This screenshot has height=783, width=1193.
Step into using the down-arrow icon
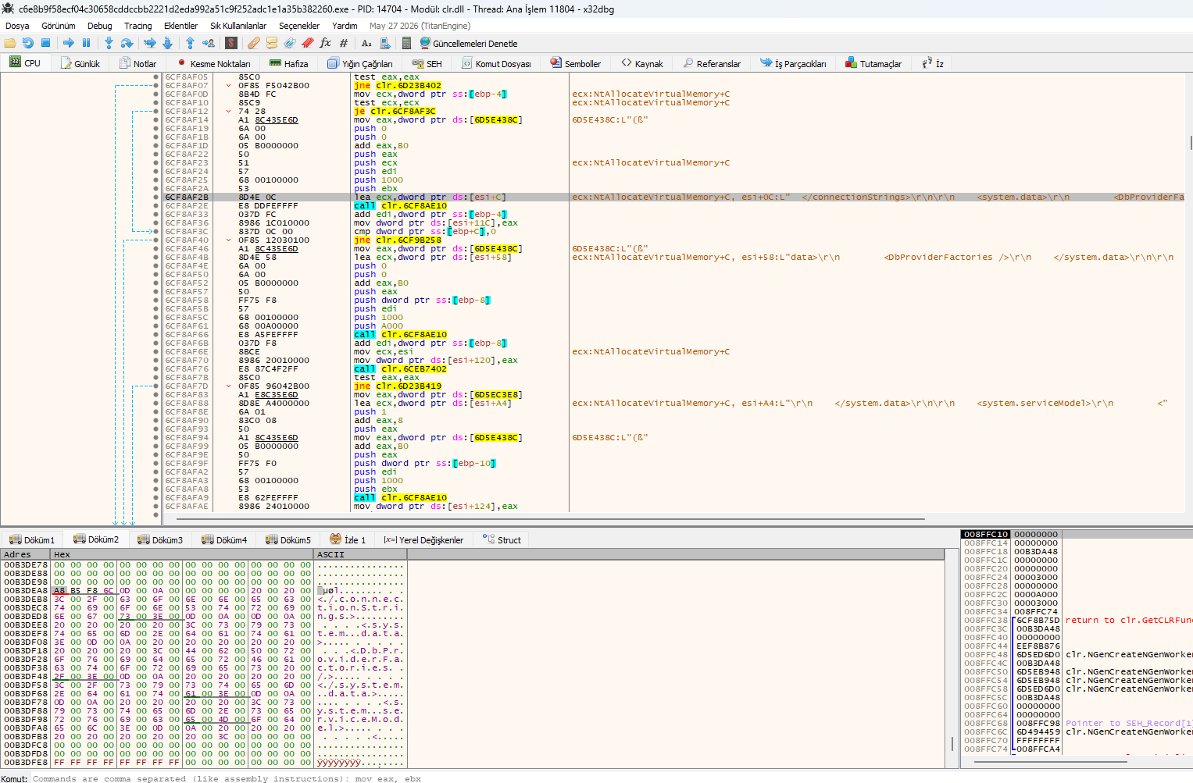coord(109,43)
